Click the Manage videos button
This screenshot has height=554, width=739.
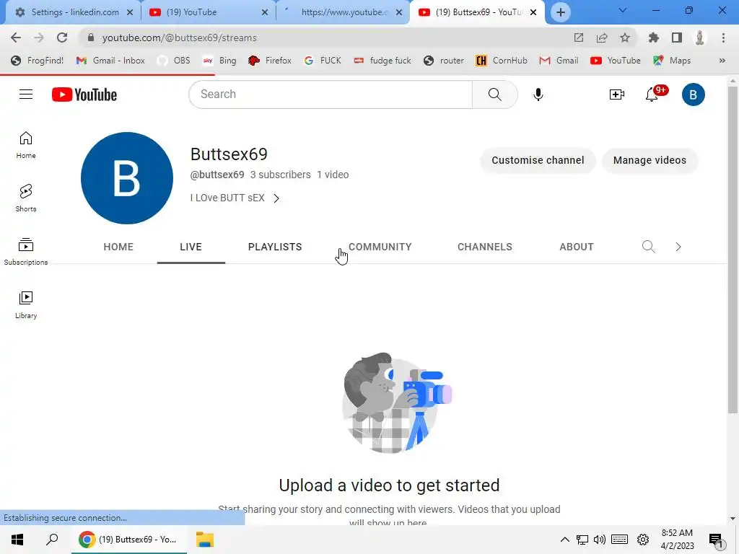click(x=650, y=160)
